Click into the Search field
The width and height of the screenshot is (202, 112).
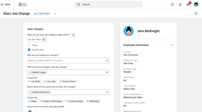coord(108,4)
